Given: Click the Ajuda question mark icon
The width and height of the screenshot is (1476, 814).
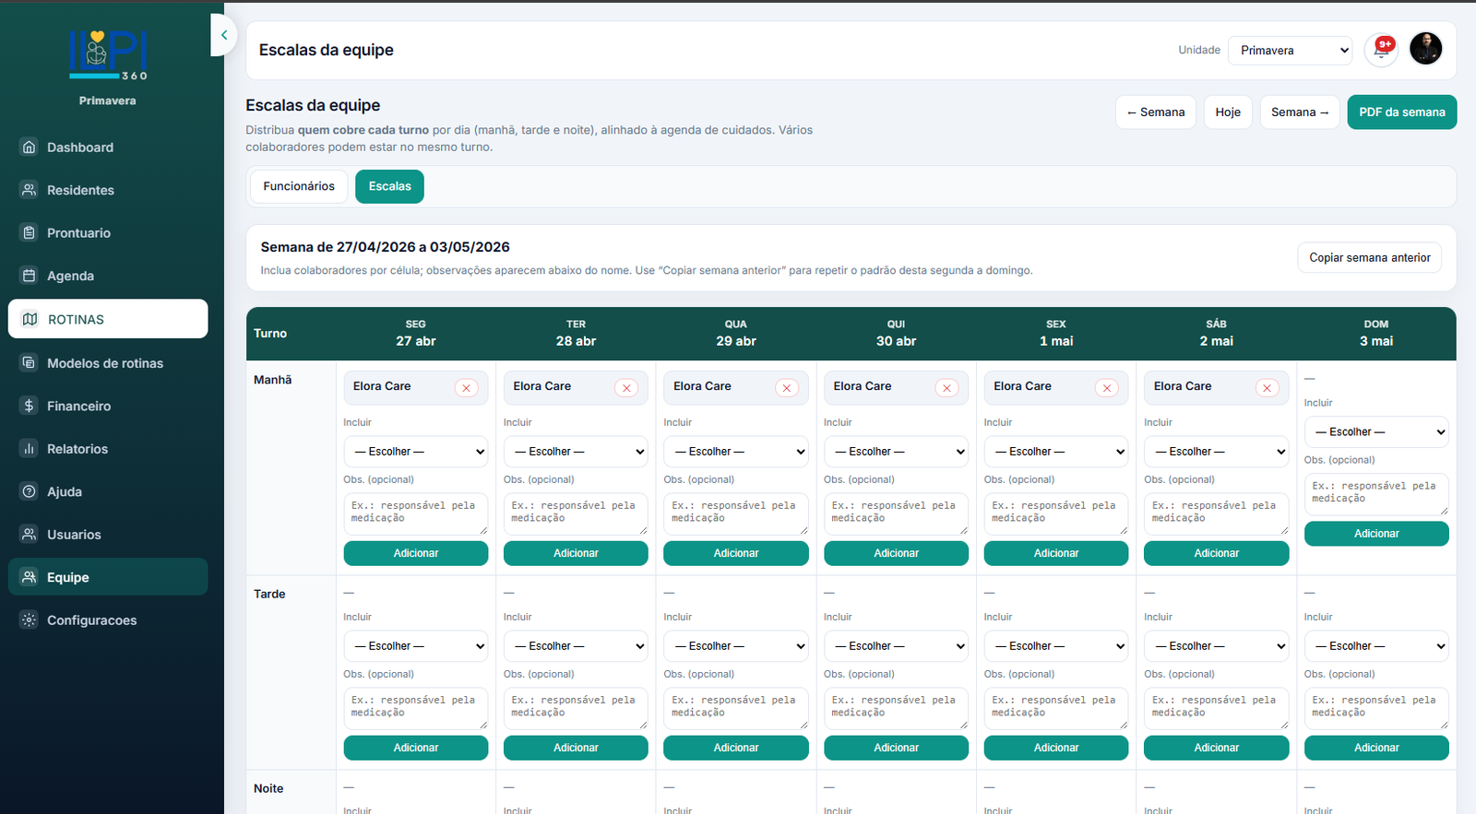Looking at the screenshot, I should (x=30, y=491).
